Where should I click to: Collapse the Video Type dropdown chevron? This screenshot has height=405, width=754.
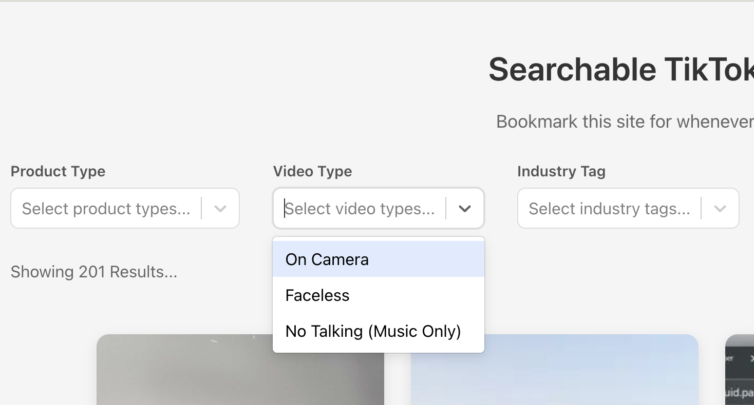pyautogui.click(x=465, y=209)
